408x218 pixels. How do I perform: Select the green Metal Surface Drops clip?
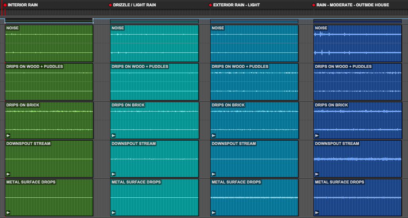pos(49,197)
